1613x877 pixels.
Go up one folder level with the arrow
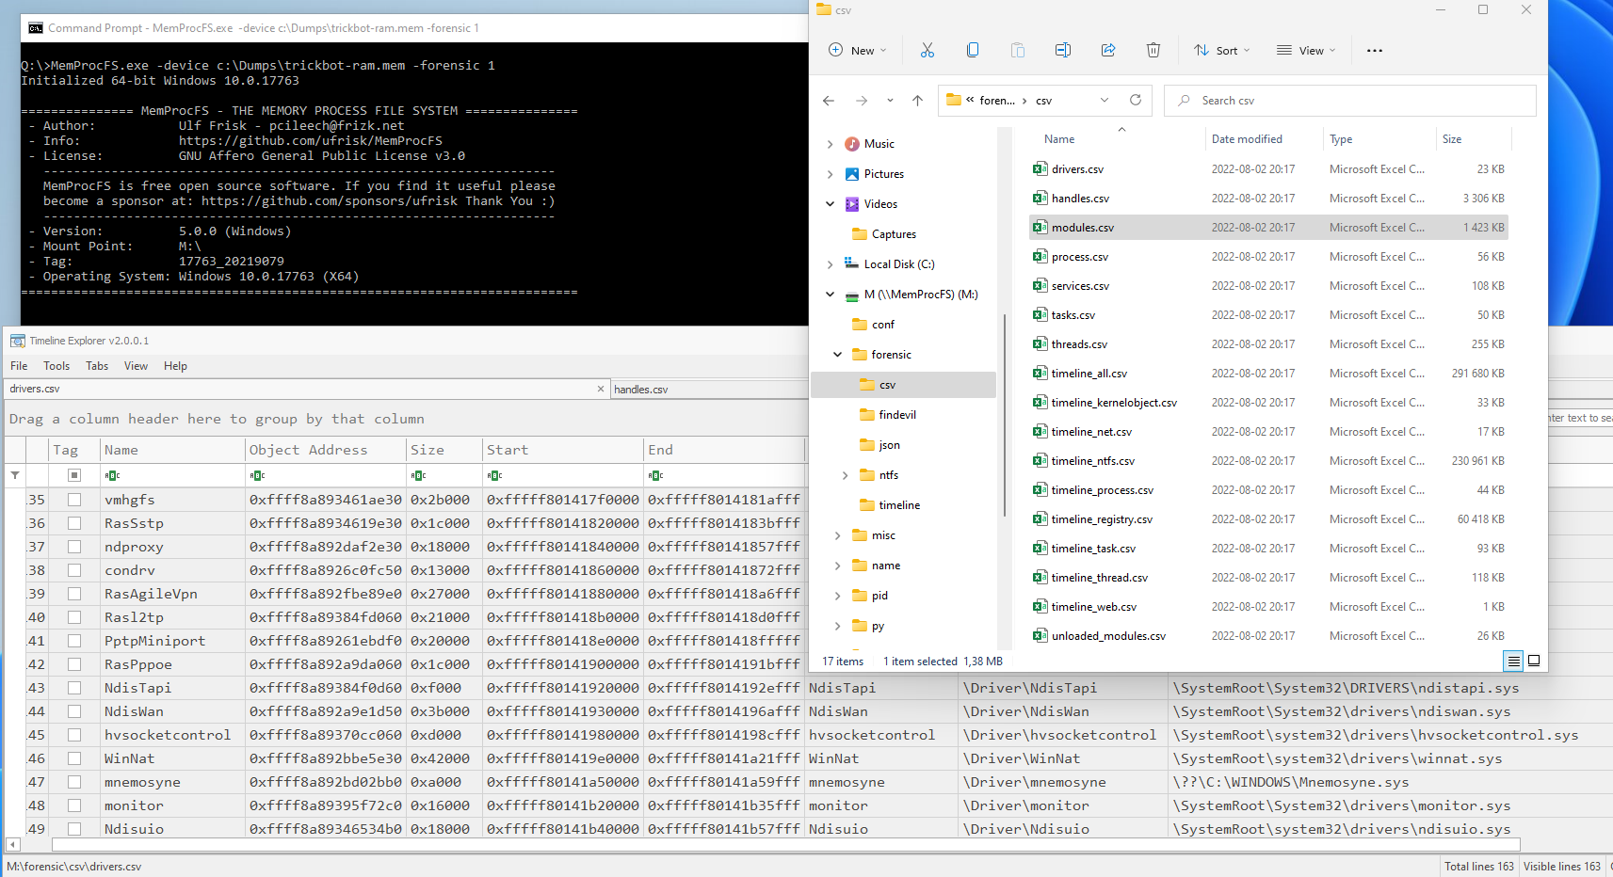(917, 101)
